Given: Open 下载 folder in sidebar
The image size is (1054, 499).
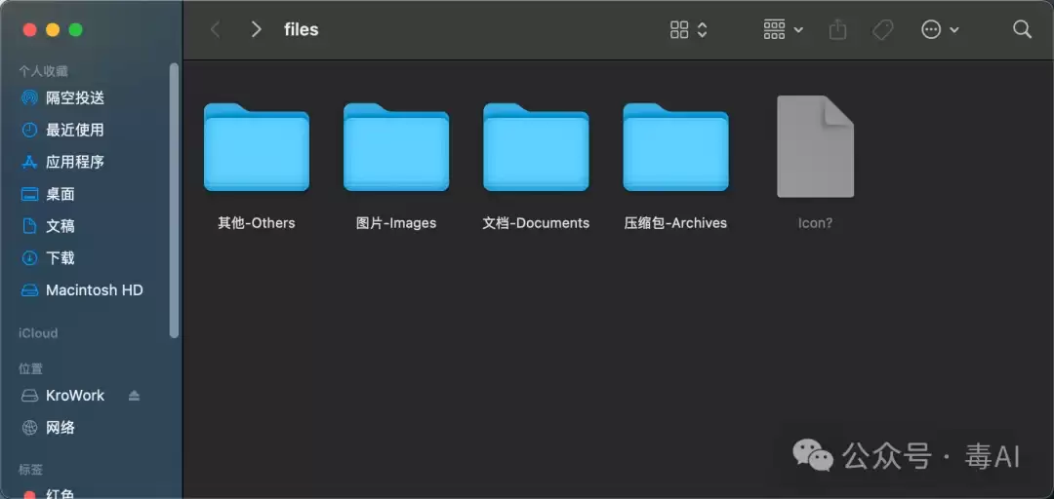Looking at the screenshot, I should coord(94,258).
